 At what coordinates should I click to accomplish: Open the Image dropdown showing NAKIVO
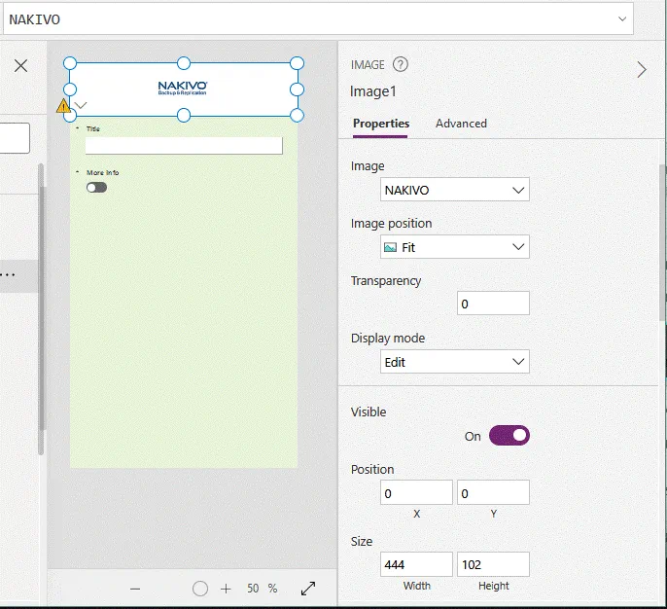pos(454,191)
